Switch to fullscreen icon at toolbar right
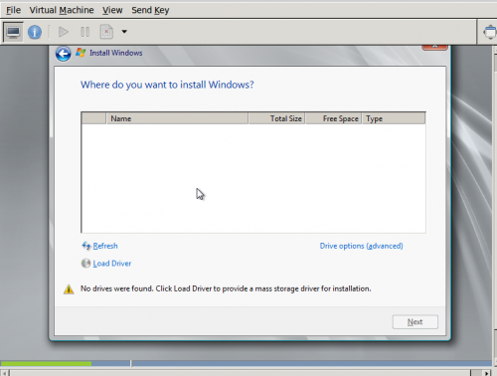The width and height of the screenshot is (497, 376). pos(490,32)
